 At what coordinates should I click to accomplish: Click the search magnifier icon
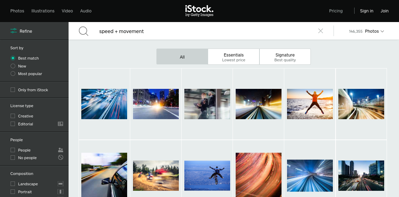click(83, 31)
